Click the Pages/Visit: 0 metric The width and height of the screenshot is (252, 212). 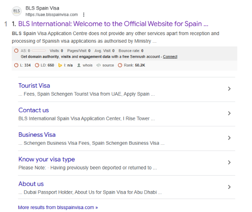(x=79, y=51)
